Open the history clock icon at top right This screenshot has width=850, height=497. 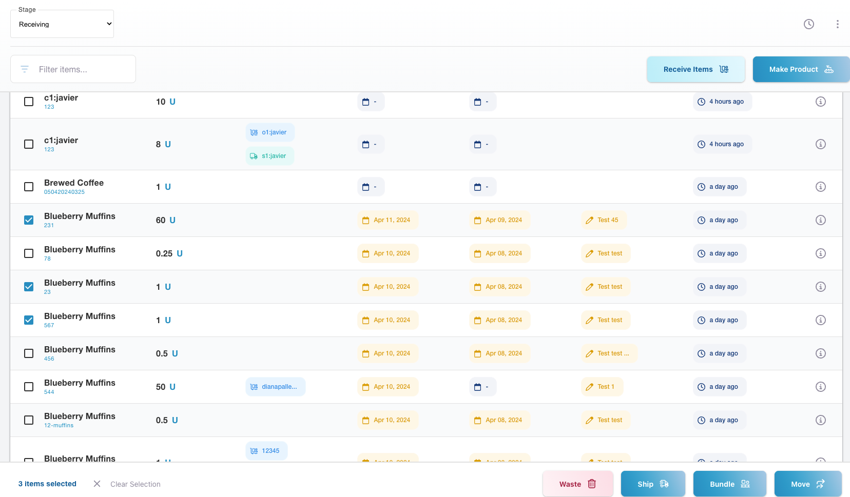[808, 24]
